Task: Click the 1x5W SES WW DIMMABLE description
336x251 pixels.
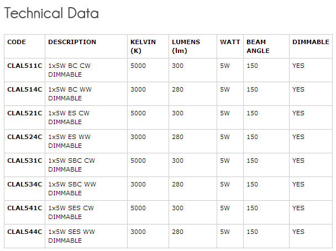Action: tap(72, 236)
